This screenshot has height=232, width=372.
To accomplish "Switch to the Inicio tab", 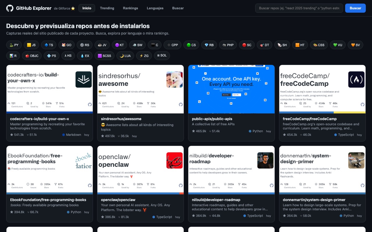I will pyautogui.click(x=87, y=8).
